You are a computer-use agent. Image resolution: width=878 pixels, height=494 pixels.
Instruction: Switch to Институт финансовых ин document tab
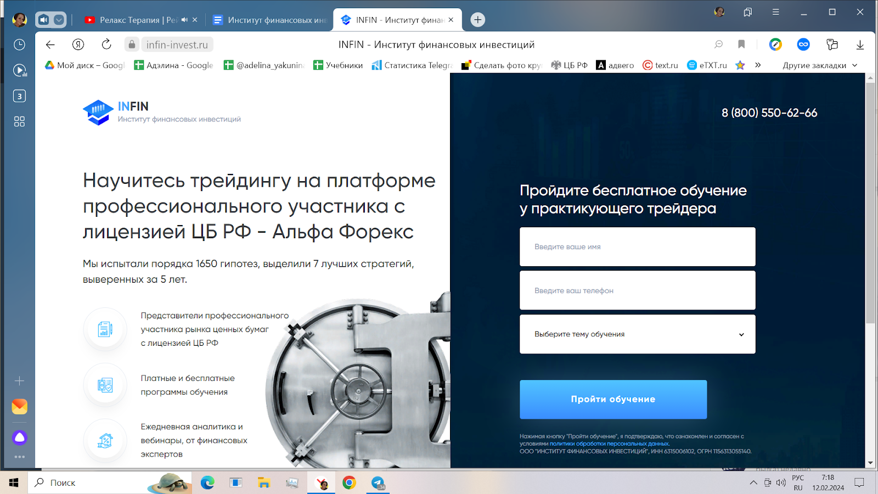(x=270, y=20)
